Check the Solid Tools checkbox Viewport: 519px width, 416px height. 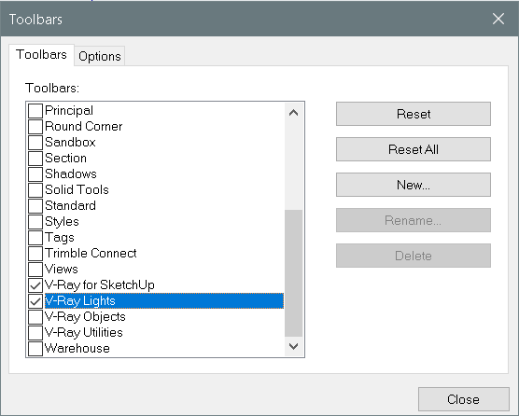click(35, 190)
